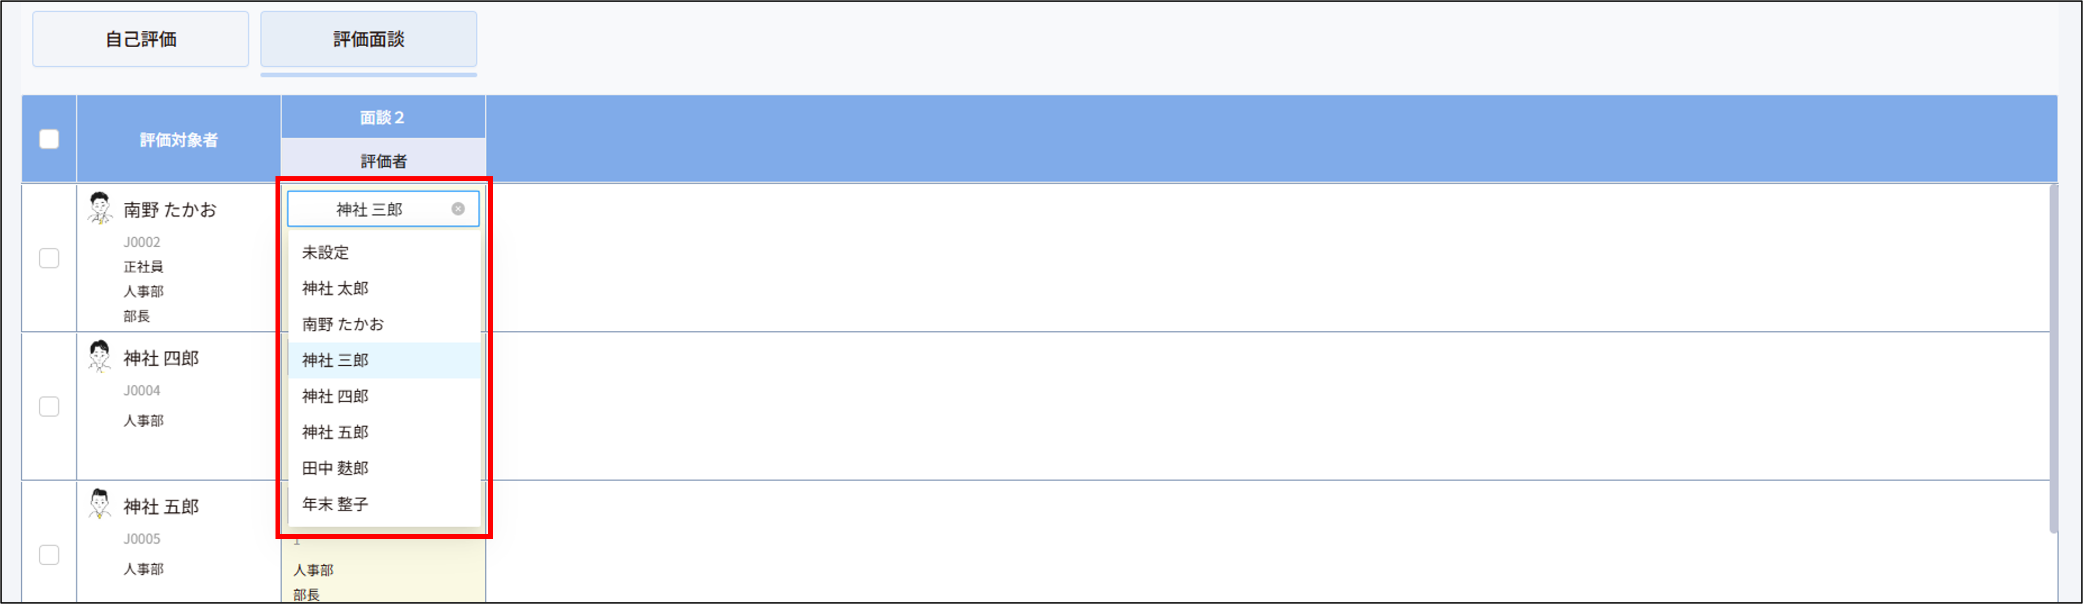
Task: Check the box for 神社 四郎
Action: coord(49,406)
